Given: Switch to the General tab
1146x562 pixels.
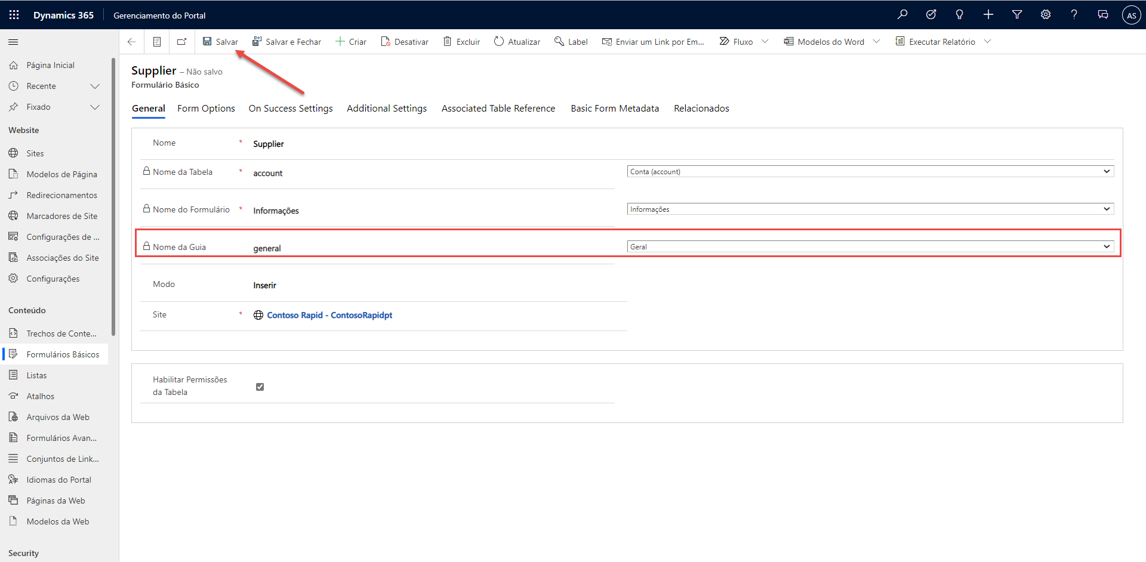Looking at the screenshot, I should coord(149,109).
